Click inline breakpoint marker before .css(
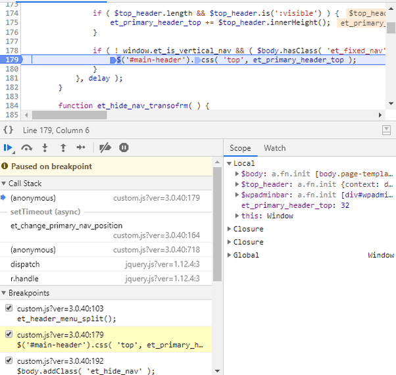Image resolution: width=396 pixels, height=375 pixels. point(198,60)
